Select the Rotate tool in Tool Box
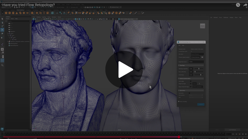248x139 pixels. point(2,34)
